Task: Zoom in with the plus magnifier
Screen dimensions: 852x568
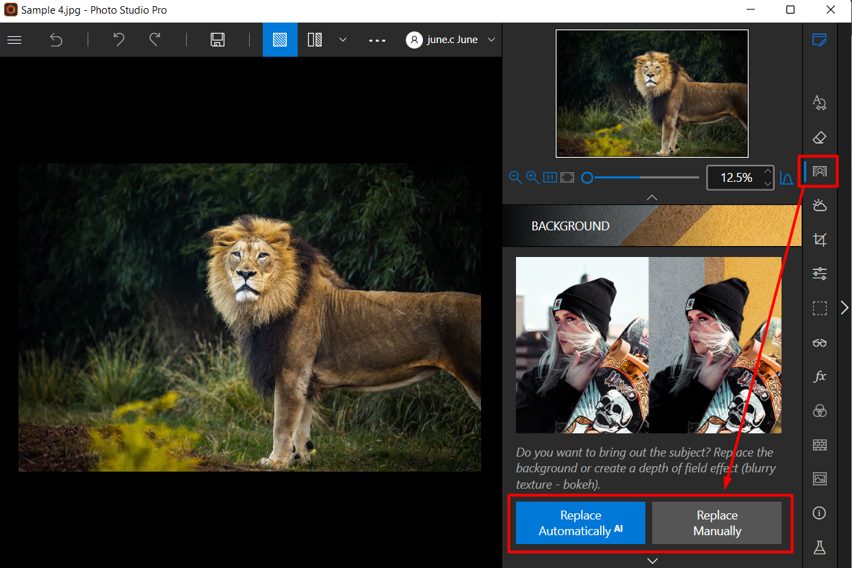Action: [532, 178]
